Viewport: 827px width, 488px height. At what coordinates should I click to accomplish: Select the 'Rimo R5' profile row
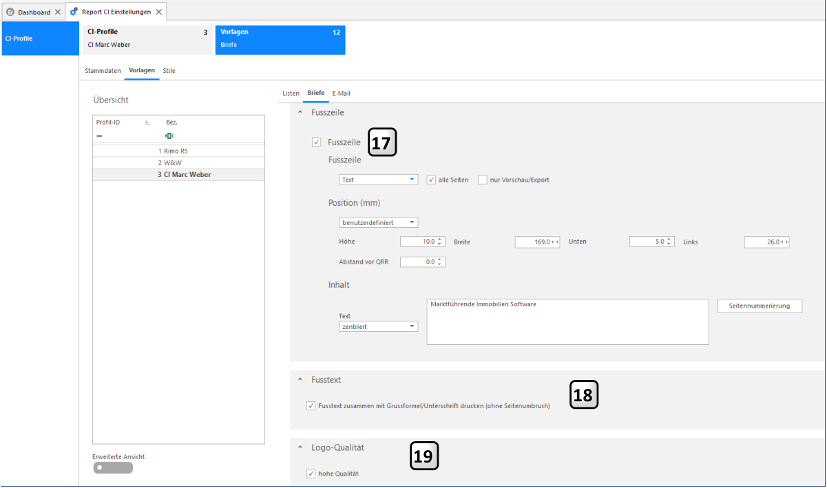pos(178,151)
